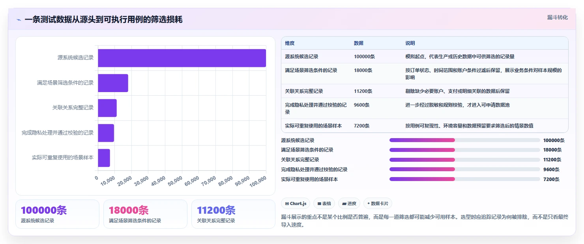584x244 pixels.
Task: Click the progress bar next to 7200条
Action: point(464,179)
